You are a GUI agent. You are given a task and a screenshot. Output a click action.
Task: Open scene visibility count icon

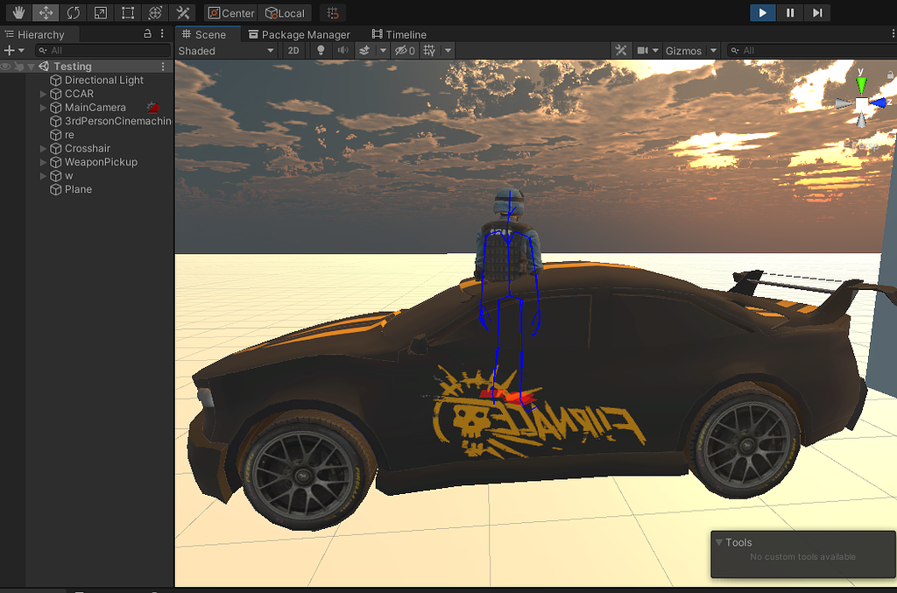click(406, 50)
